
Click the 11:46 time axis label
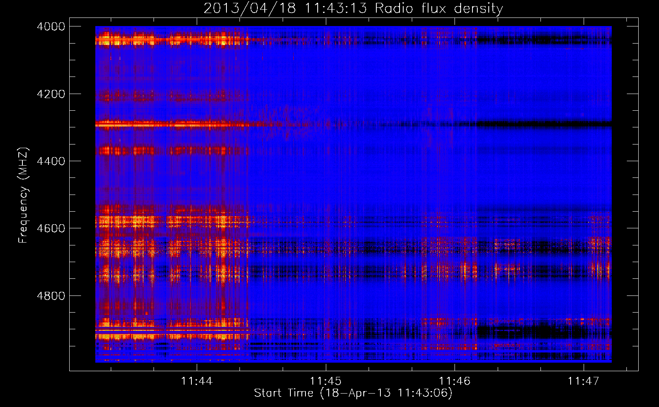[455, 381]
